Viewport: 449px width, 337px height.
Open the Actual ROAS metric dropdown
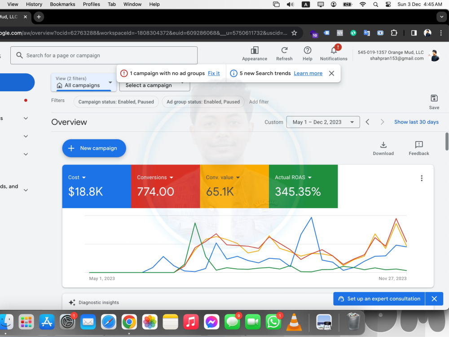point(293,177)
